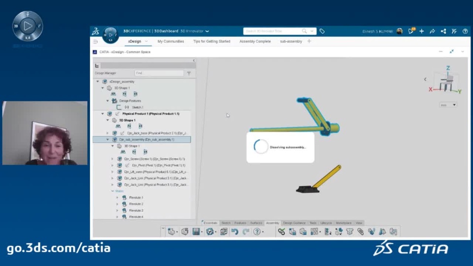Image resolution: width=473 pixels, height=266 pixels.
Task: Click the user avatar of Dinesh S KUMAR
Action: [400, 31]
